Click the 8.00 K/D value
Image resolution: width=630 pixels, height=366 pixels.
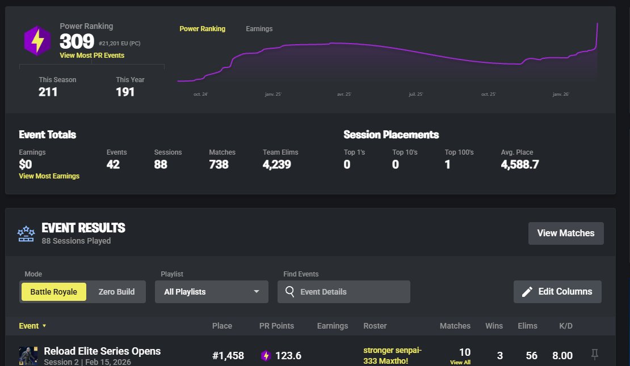pos(562,356)
